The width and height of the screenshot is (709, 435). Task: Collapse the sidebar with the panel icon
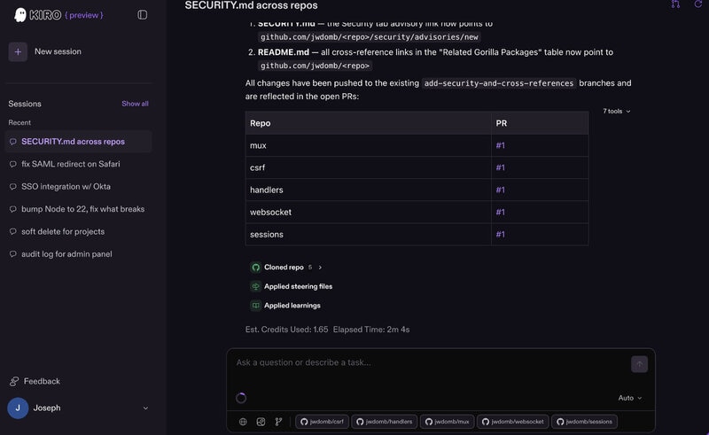[142, 15]
